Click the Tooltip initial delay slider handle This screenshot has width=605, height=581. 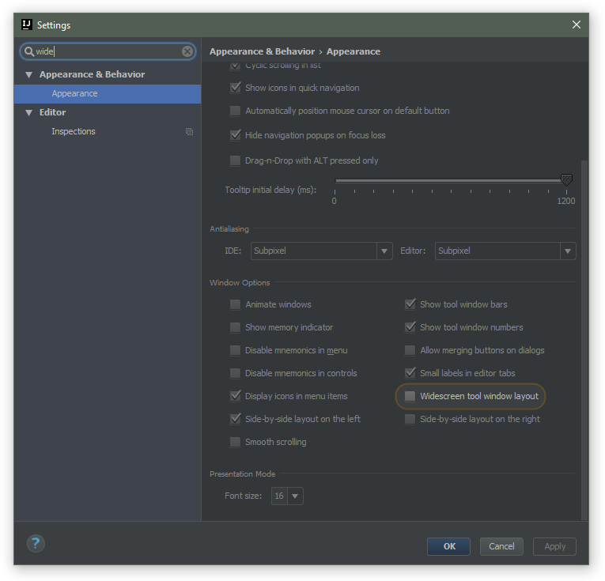click(x=566, y=180)
